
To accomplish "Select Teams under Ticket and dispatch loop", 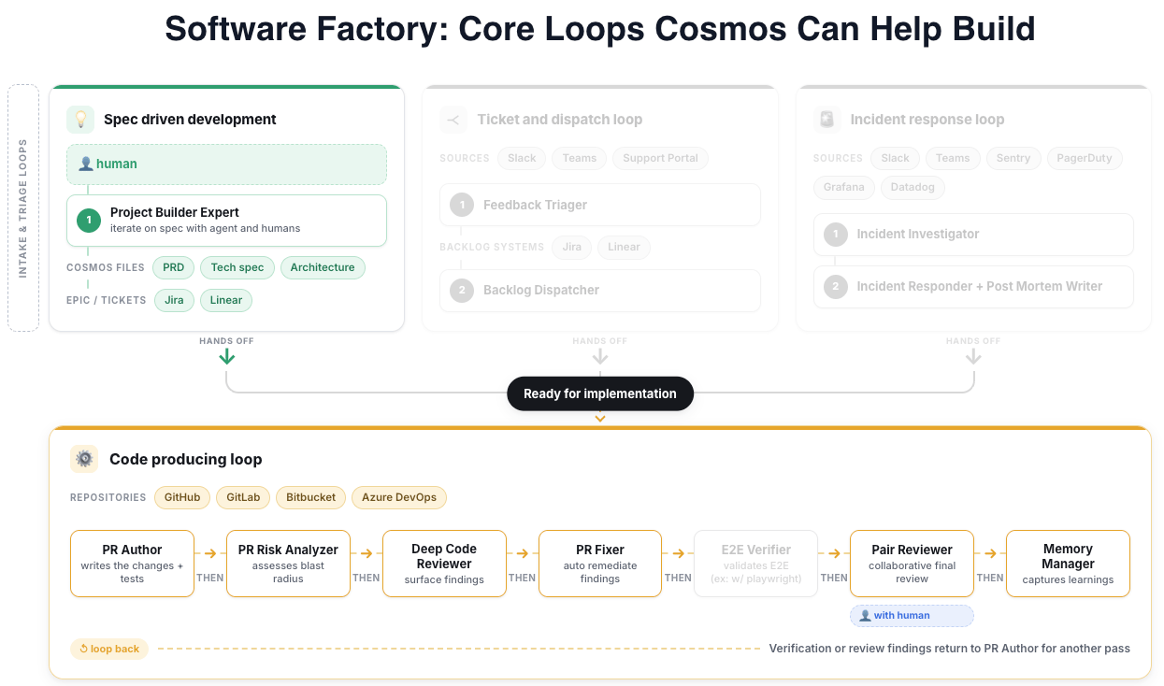I will 580,158.
